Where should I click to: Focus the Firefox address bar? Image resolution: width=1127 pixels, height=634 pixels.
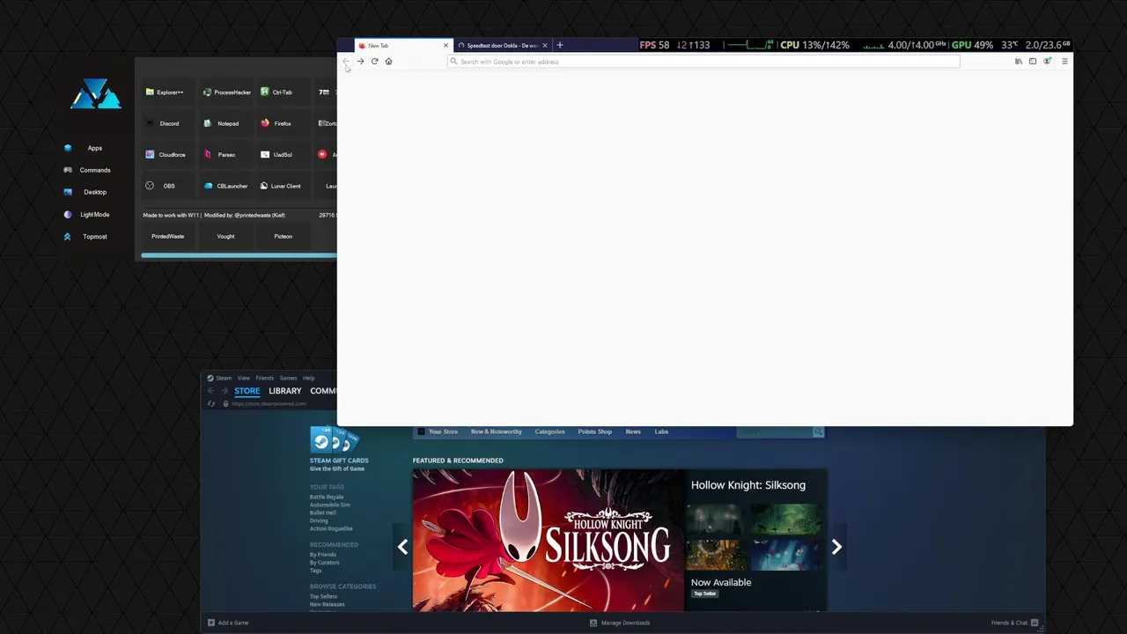[703, 62]
